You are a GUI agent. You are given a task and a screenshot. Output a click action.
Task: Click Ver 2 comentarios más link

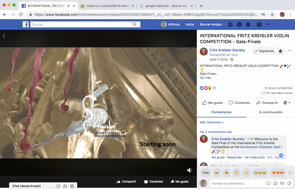point(216,132)
